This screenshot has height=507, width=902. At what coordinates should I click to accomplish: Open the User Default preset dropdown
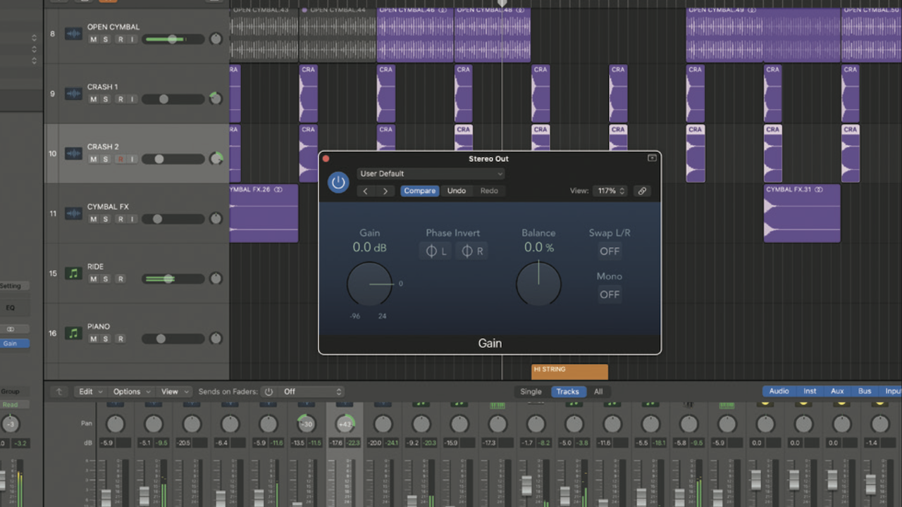(430, 173)
